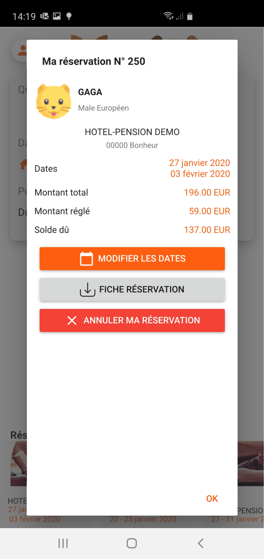
Task: Select the Solde dû amount 137.00 EUR
Action: (x=207, y=230)
